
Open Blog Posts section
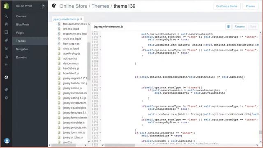coord(23,25)
